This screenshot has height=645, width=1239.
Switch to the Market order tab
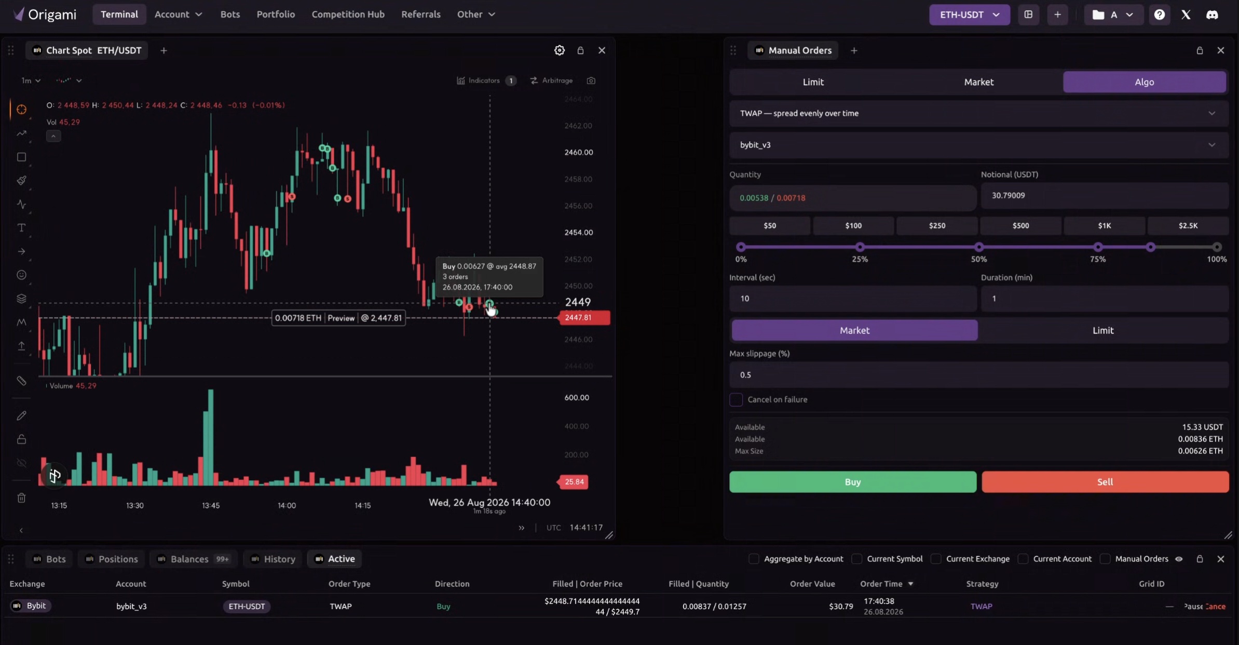point(978,82)
